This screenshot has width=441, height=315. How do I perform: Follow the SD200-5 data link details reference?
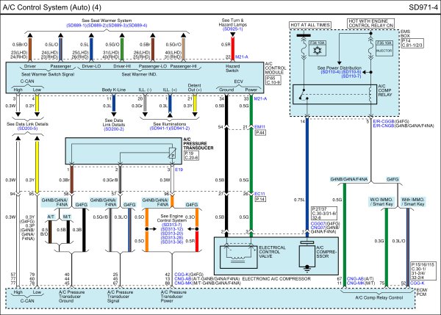coord(27,128)
